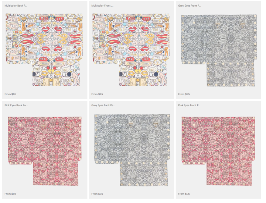Click the Pink Eyes Back Pa... title
This screenshot has width=266, height=203.
(16, 105)
